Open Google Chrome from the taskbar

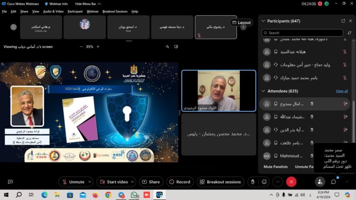108,195
